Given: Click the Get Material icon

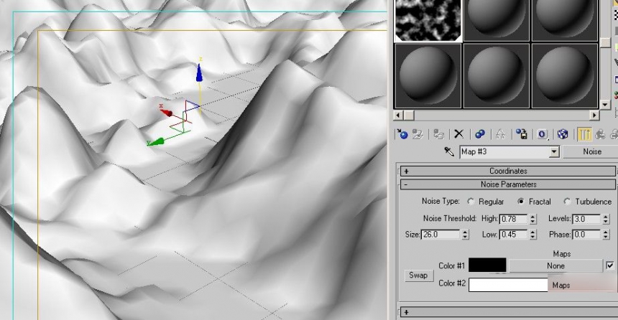Looking at the screenshot, I should (402, 134).
